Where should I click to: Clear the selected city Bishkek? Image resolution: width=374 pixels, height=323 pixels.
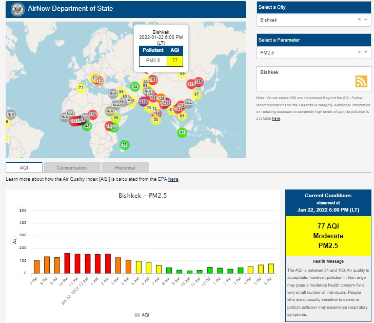coord(359,20)
